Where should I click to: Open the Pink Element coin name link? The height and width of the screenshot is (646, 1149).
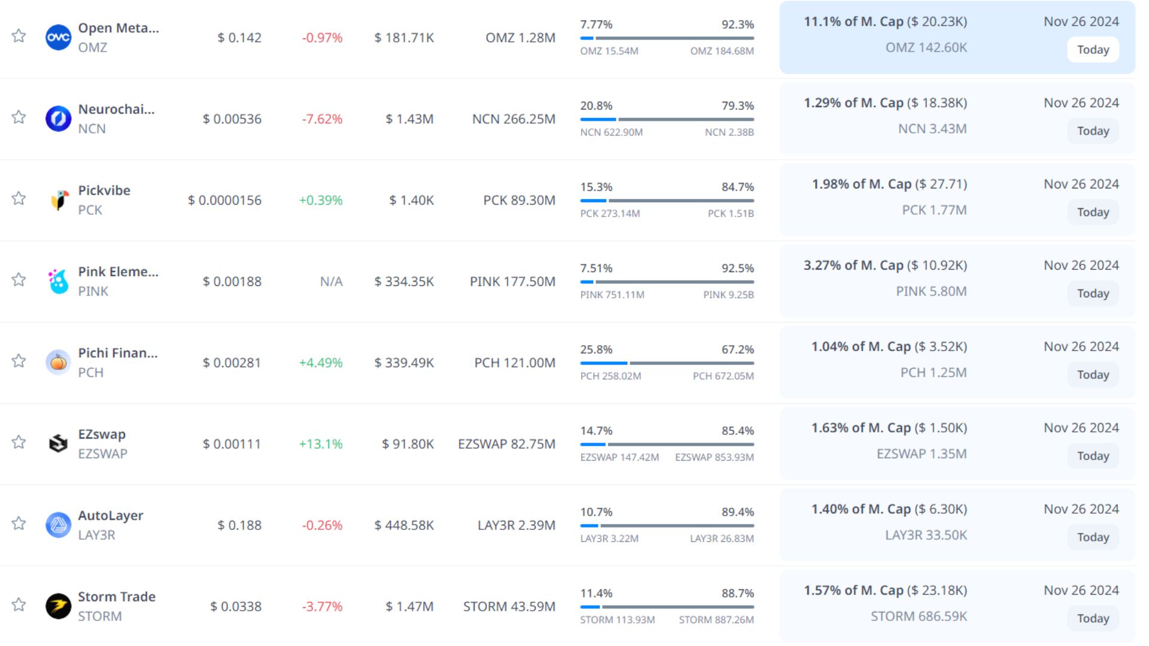(118, 272)
